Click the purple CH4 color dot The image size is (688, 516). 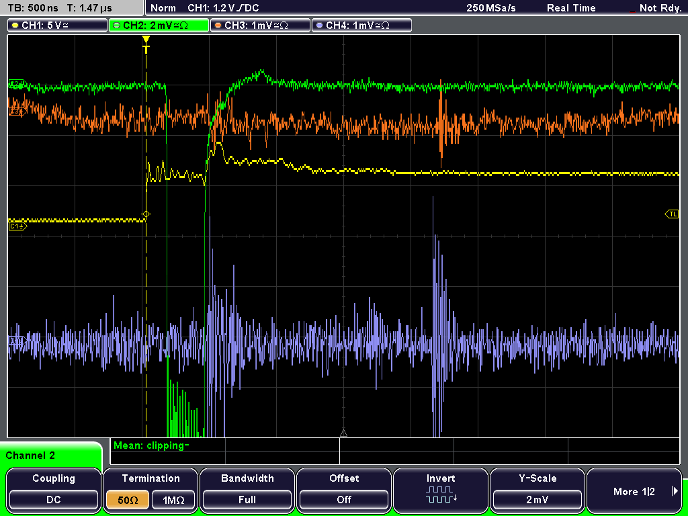coord(319,26)
